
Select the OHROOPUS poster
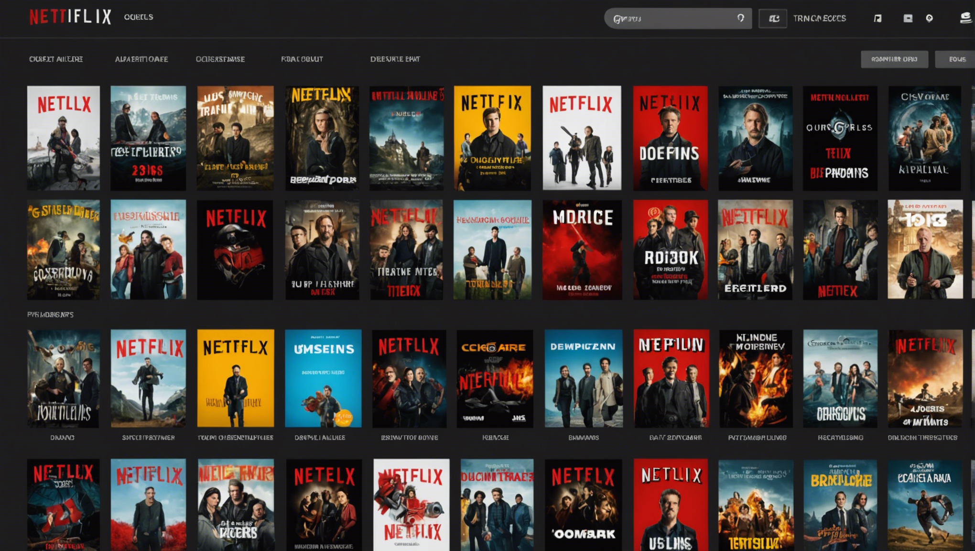[840, 378]
